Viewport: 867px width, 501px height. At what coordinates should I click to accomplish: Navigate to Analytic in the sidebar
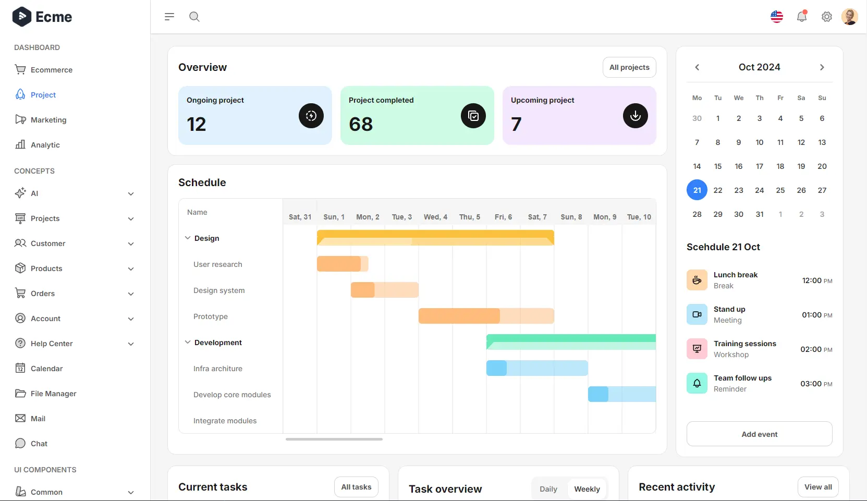tap(45, 145)
